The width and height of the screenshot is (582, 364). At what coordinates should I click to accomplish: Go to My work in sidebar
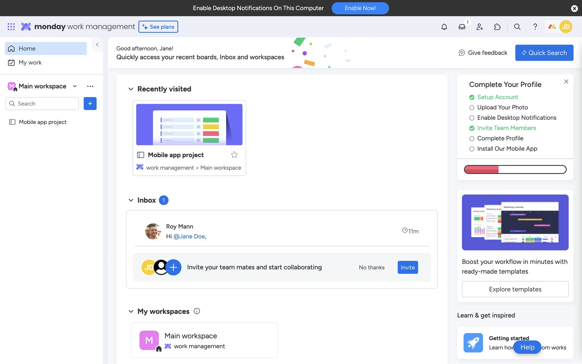(x=30, y=62)
